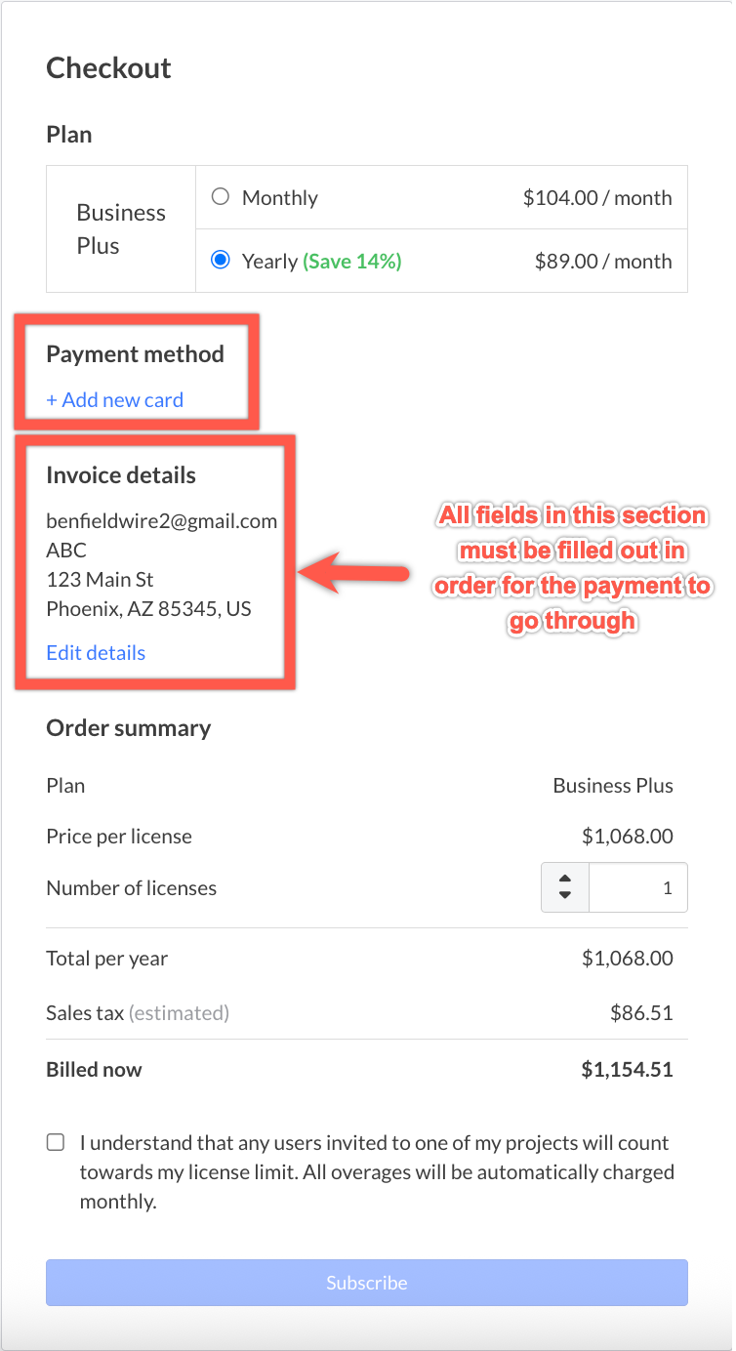
Task: Select the Yearly billing radio button
Action: (221, 261)
